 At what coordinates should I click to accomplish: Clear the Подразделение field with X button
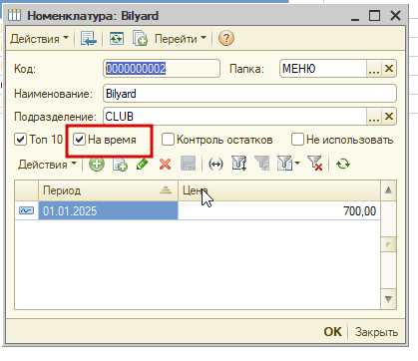click(389, 117)
